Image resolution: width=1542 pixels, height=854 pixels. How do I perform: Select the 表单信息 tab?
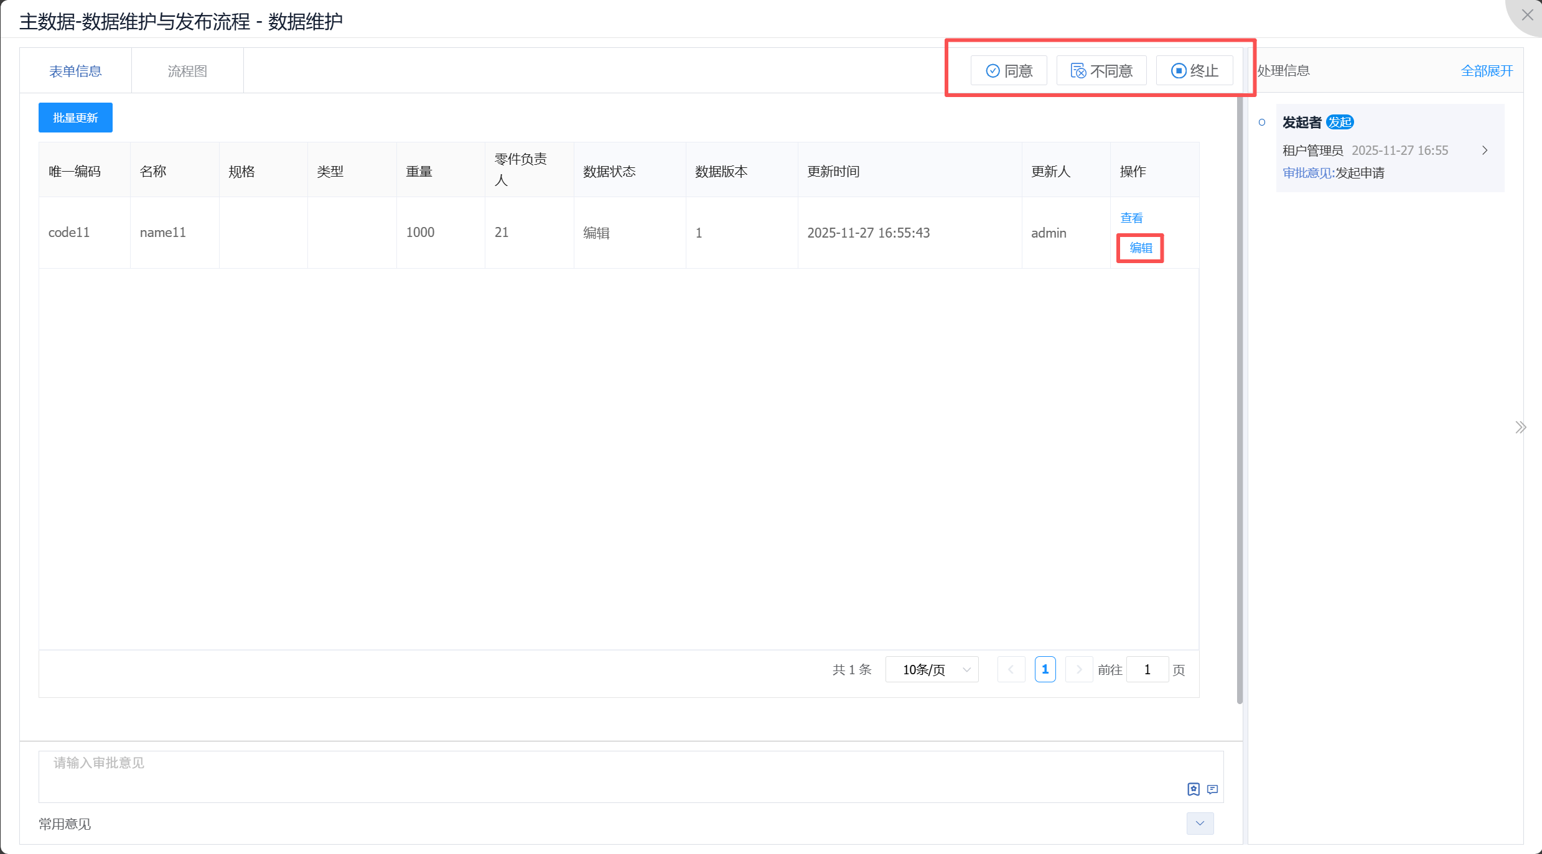[x=75, y=71]
